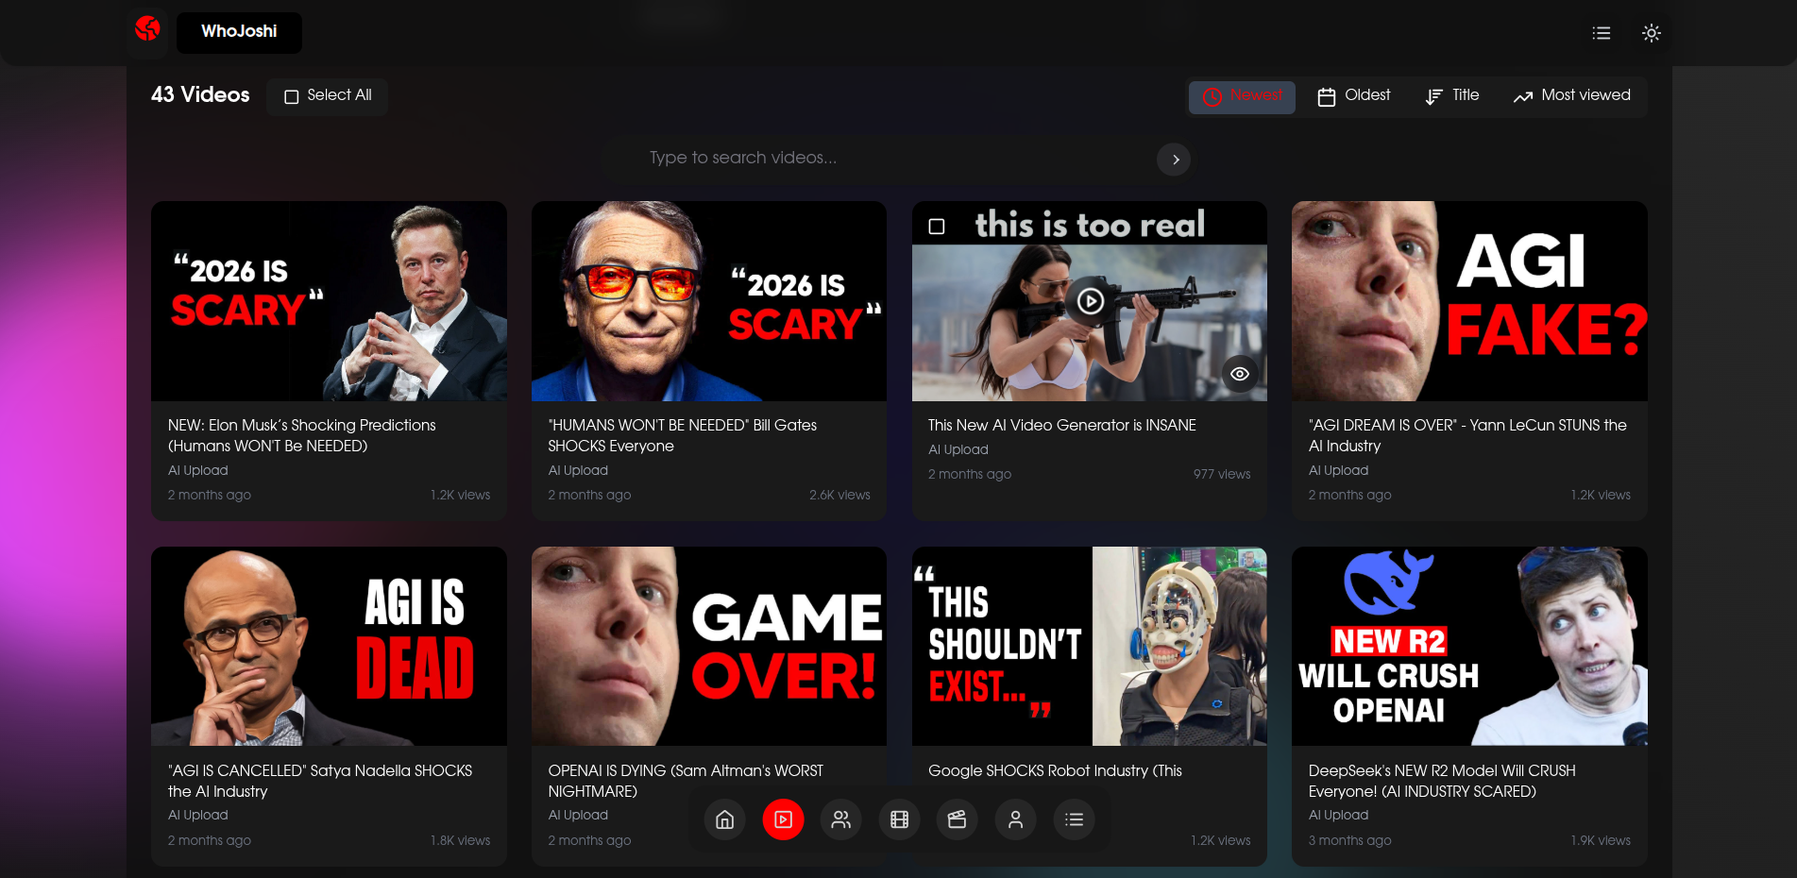Click trending arrow icon beside Most viewed
1797x878 pixels.
(1522, 96)
